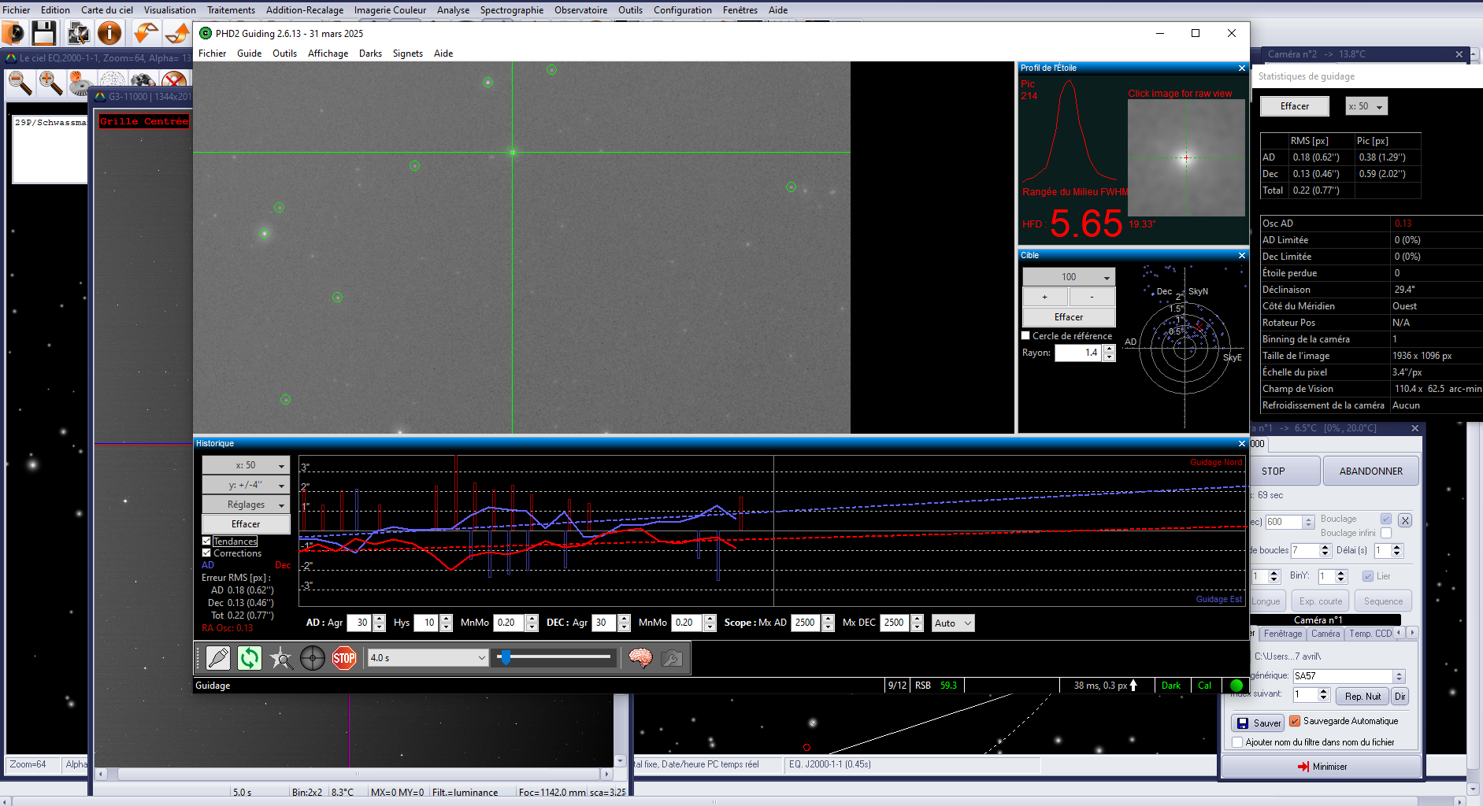
Task: Uncheck the Corrections checkbox
Action: [x=206, y=553]
